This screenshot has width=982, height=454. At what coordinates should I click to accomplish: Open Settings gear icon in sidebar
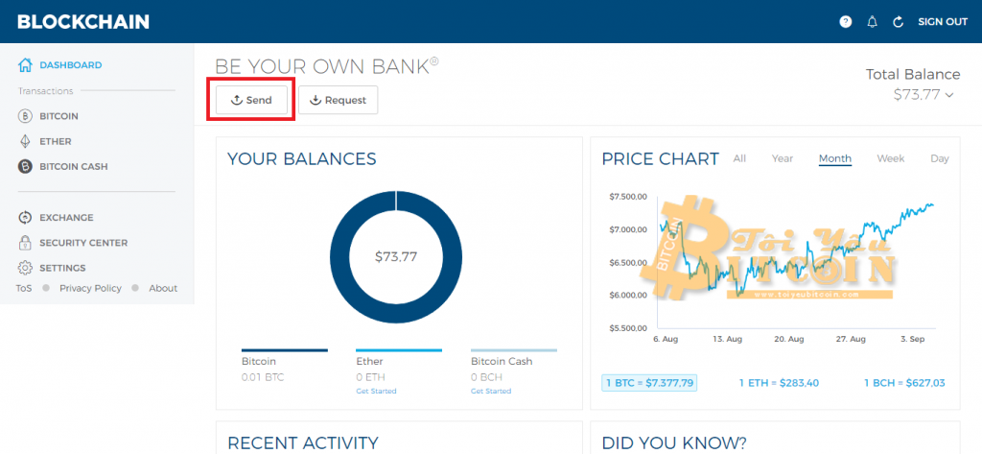pyautogui.click(x=25, y=268)
